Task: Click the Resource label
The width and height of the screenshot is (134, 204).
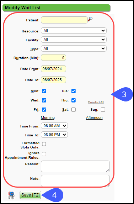Action: pos(30,31)
